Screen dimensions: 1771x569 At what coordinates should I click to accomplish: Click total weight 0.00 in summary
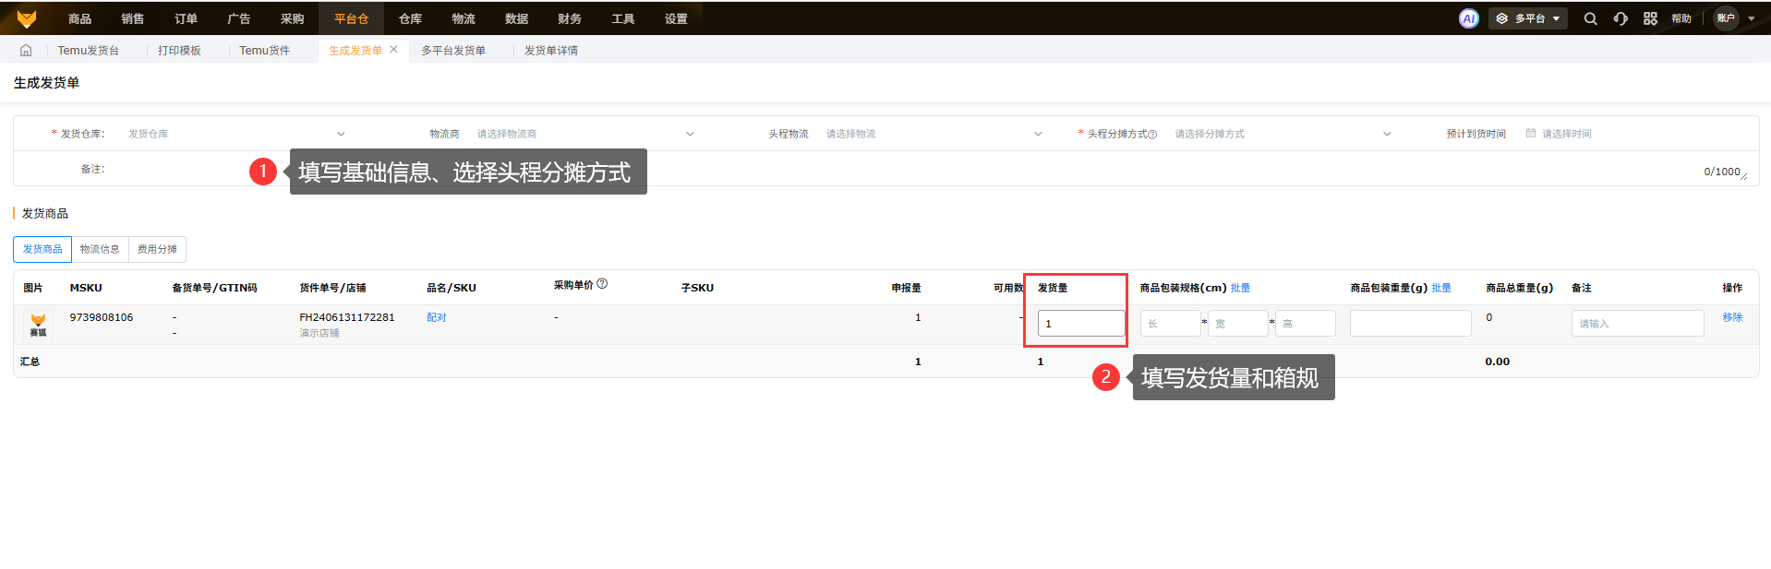tap(1498, 362)
